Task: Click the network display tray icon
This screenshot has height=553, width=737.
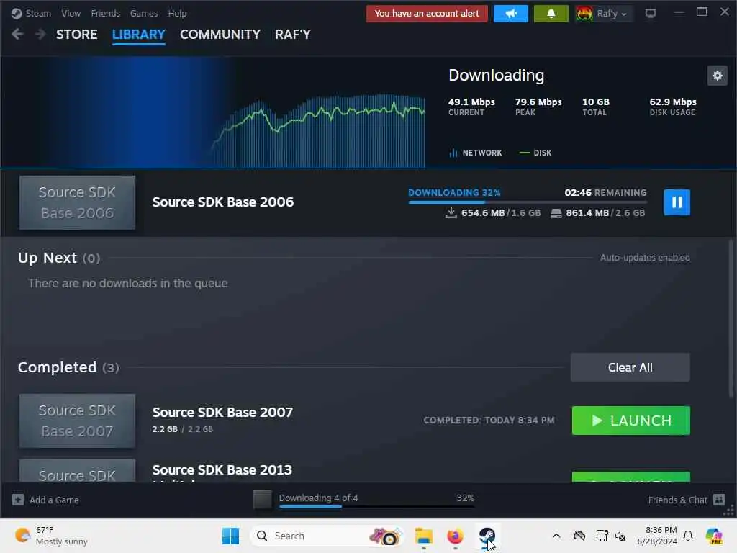Action: [x=602, y=536]
